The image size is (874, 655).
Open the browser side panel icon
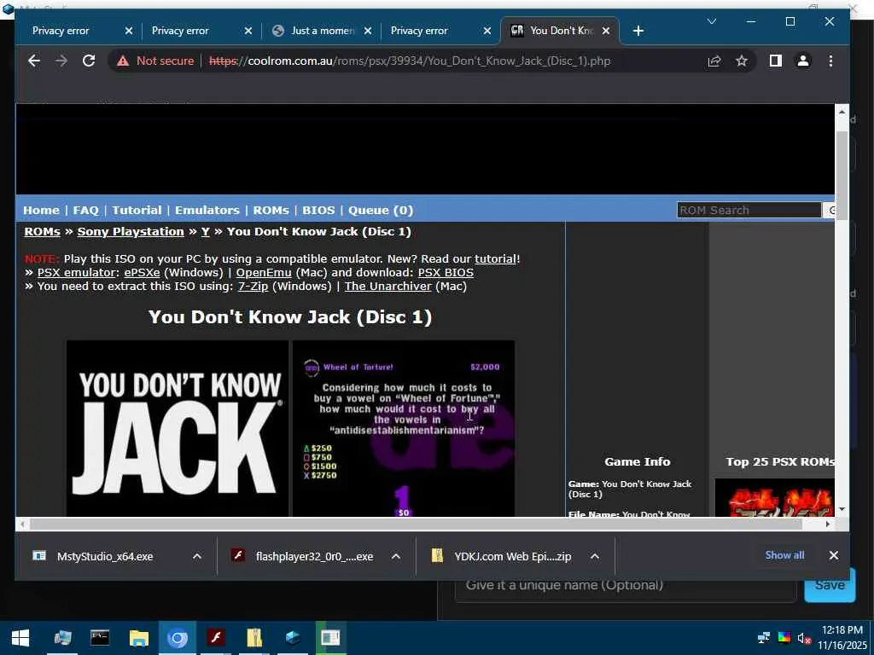(x=775, y=61)
